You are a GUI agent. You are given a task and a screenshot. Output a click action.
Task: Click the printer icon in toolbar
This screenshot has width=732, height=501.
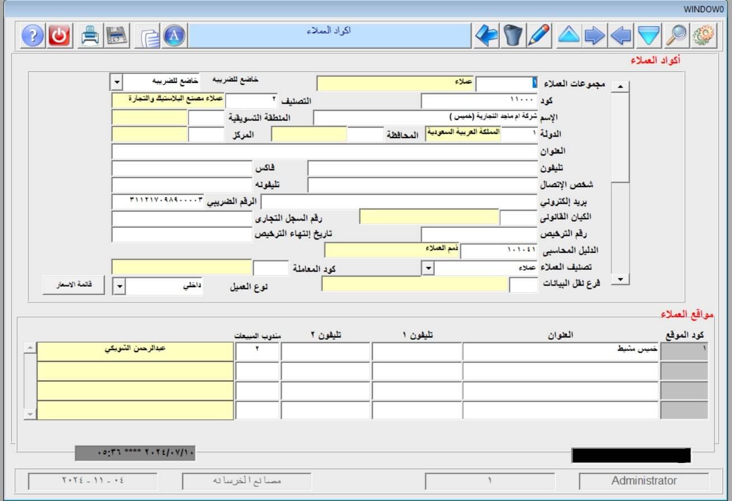point(90,36)
